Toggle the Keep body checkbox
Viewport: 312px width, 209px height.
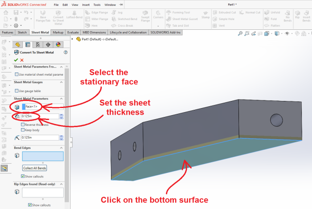[x=24, y=130]
